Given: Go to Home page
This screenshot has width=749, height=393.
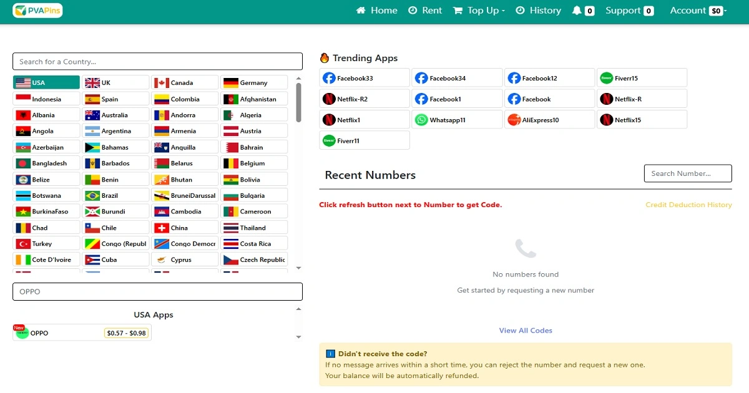Looking at the screenshot, I should coord(376,11).
